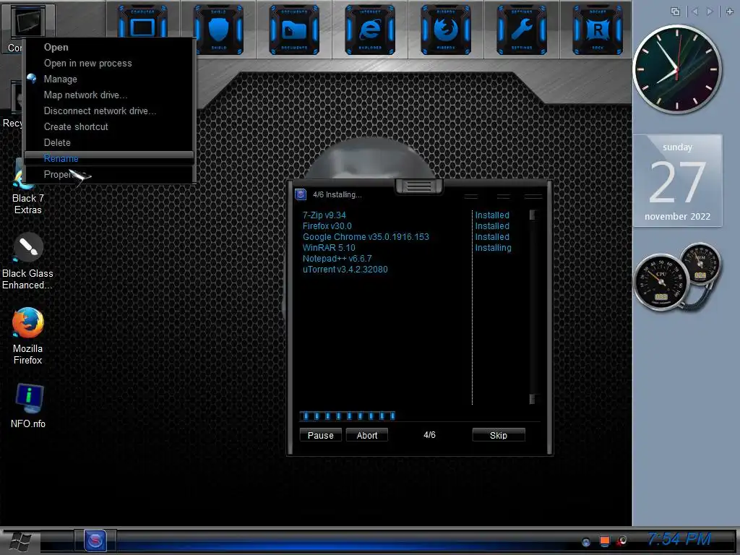
Task: Click the muted volume tray icon
Action: [x=622, y=541]
